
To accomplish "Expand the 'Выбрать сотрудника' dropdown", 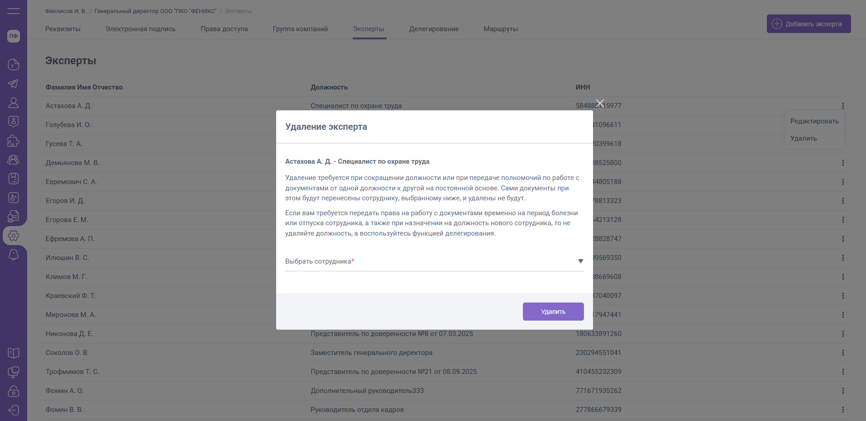I will [580, 261].
